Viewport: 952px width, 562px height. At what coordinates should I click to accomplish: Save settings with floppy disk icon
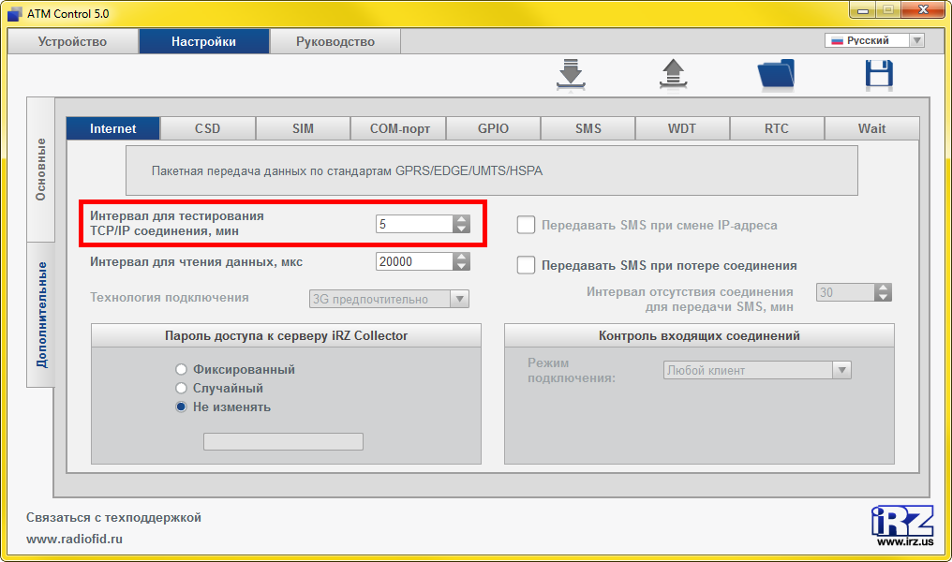879,75
